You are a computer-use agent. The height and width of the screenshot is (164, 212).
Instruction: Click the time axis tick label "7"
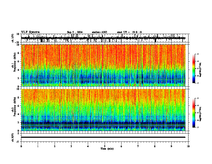click(138, 146)
